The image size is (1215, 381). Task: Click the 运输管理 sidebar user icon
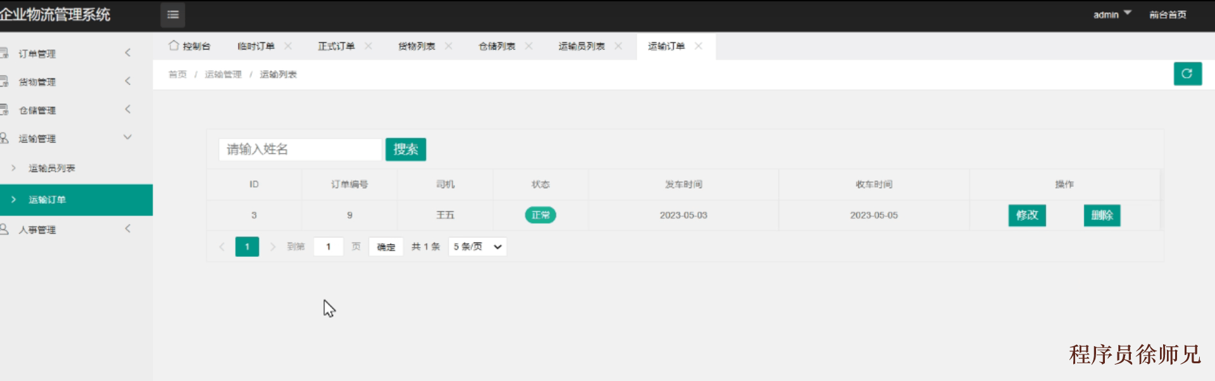click(x=4, y=137)
